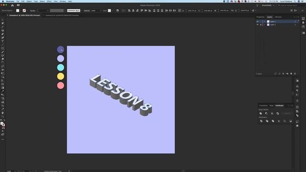Pick the dark purple circle swatch
The image size is (306, 172).
point(61,50)
